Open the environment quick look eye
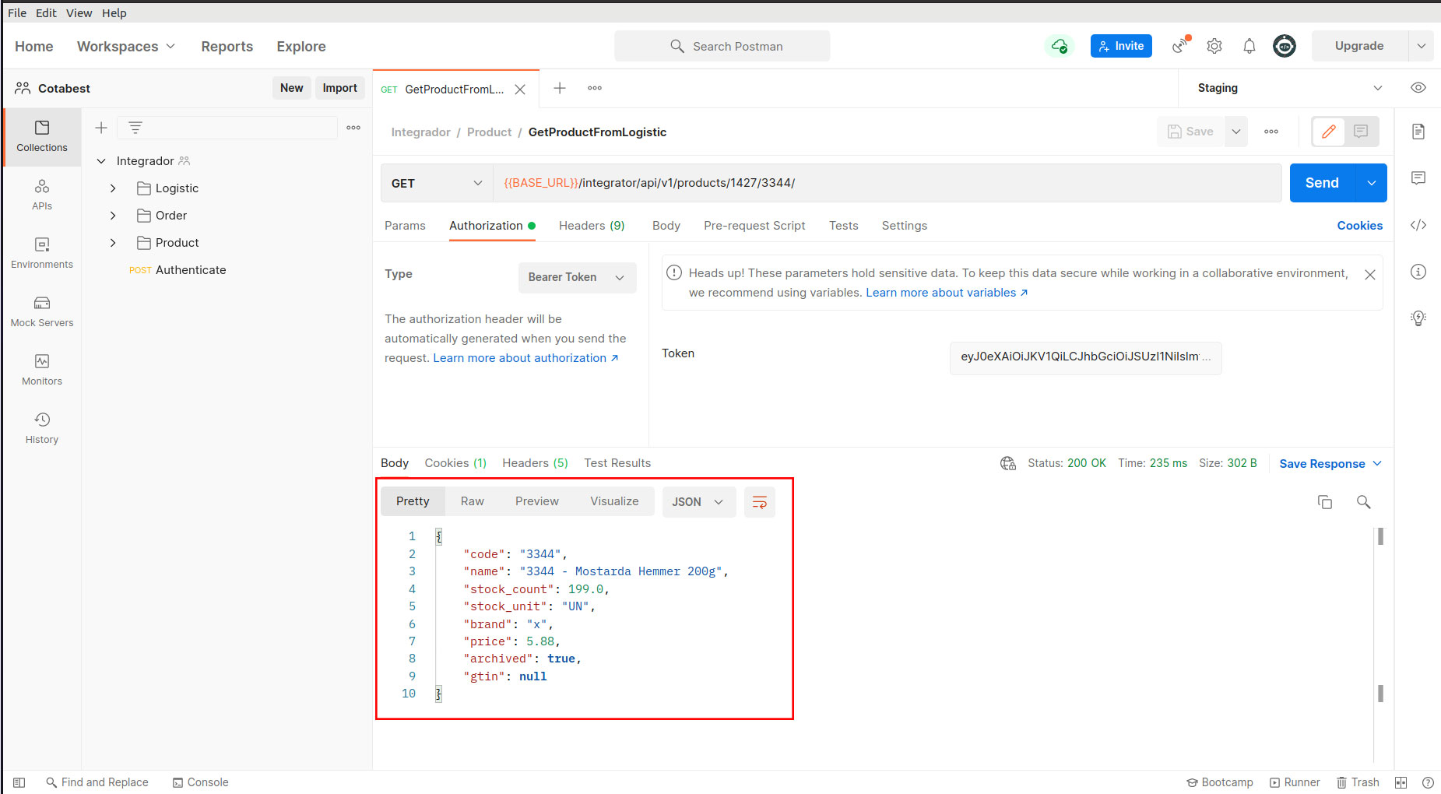The height and width of the screenshot is (794, 1441). 1418,88
